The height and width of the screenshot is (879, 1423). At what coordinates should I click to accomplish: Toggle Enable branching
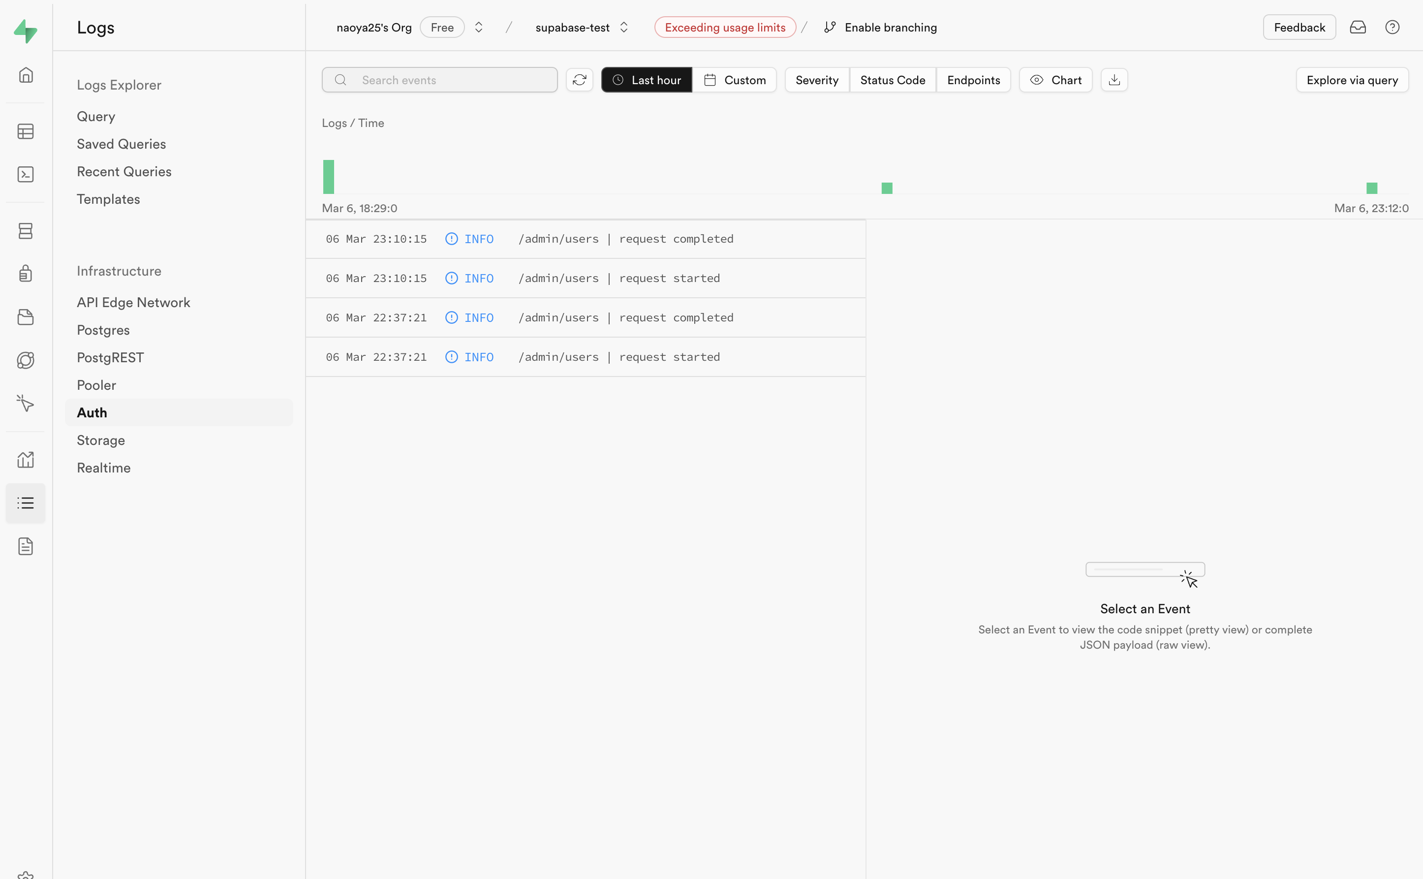click(880, 27)
